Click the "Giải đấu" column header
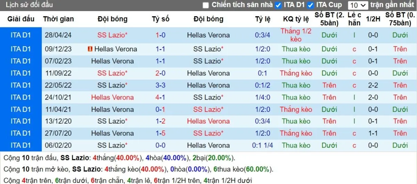The image size is (417, 184). click(x=21, y=19)
